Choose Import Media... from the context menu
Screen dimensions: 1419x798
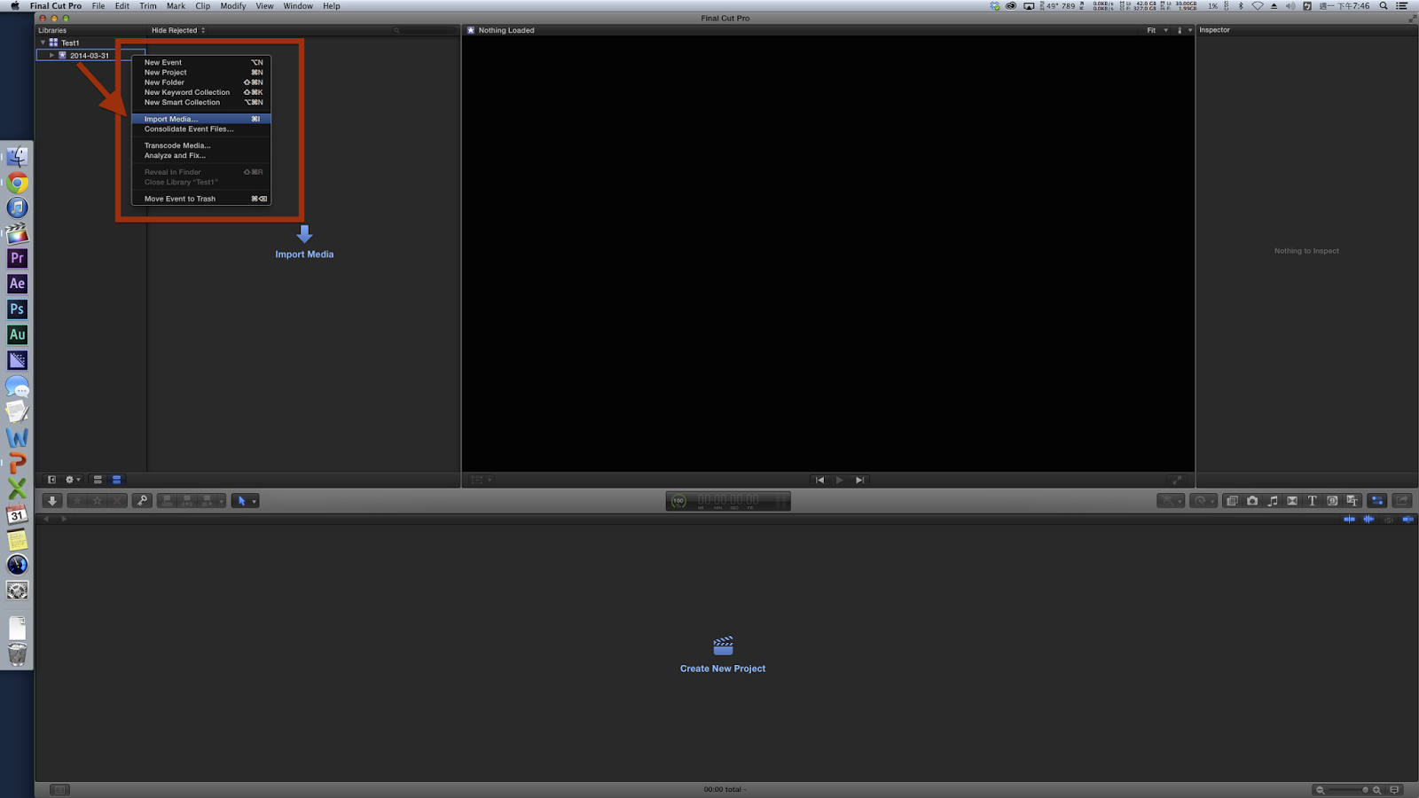pyautogui.click(x=201, y=119)
